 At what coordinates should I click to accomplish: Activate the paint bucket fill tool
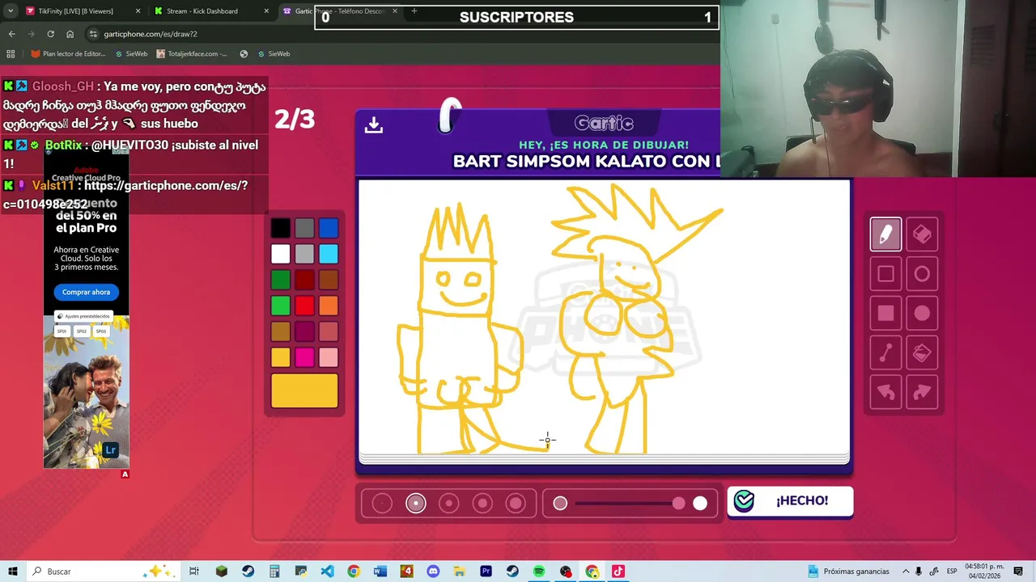coord(922,353)
